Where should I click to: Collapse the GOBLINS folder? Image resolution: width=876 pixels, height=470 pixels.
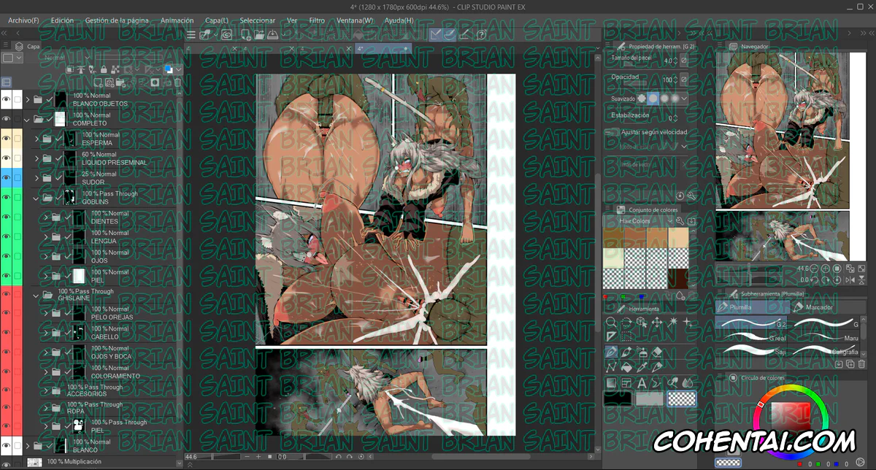[x=36, y=198]
